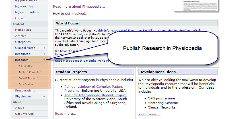Open Introduction under Research
Image resolution: width=228 pixels, height=119 pixels.
point(26,66)
